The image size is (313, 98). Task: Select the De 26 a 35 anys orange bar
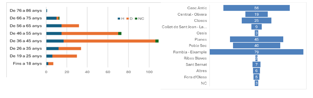(x=70, y=48)
